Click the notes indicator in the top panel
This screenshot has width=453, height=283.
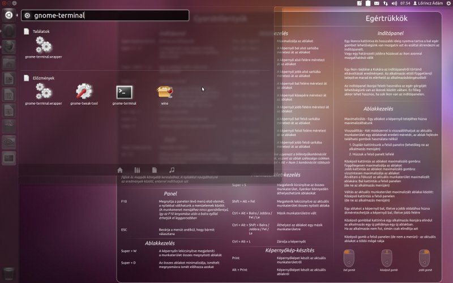coord(359,3)
